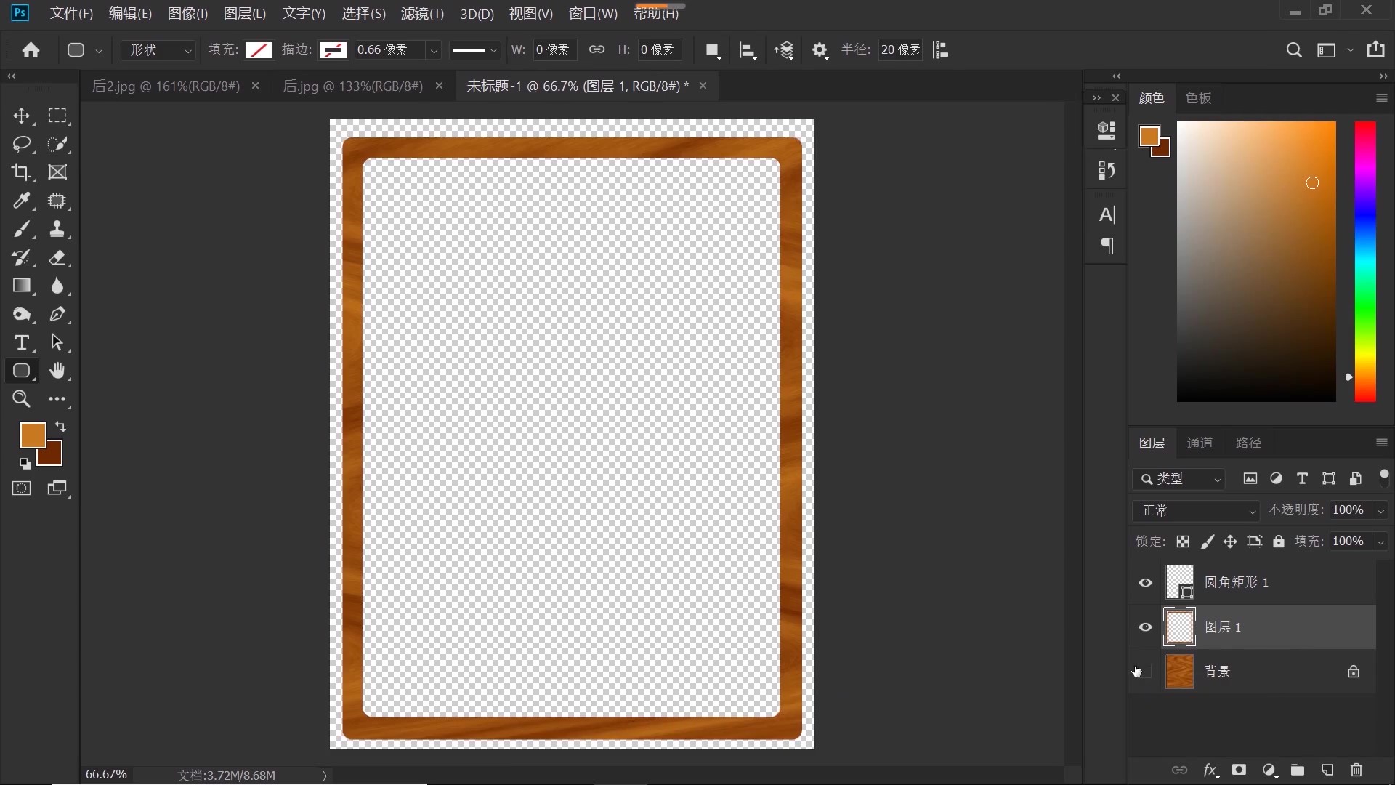The height and width of the screenshot is (785, 1395).
Task: Open the 滤镜(T) menu
Action: (x=422, y=14)
